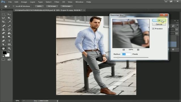Open the View menu
Screen dimensions: 181x102
click(x=70, y=2)
